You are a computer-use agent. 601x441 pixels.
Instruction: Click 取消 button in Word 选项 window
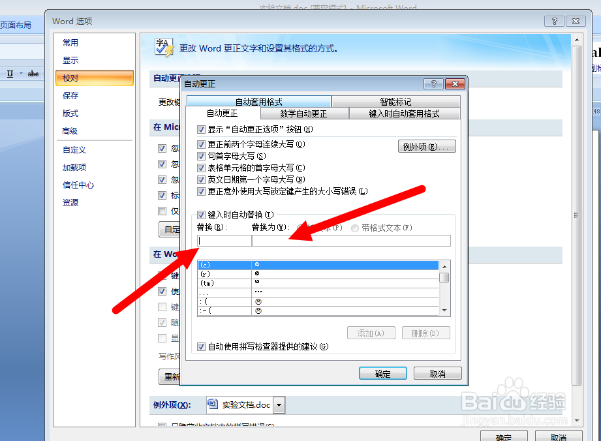tap(559, 436)
